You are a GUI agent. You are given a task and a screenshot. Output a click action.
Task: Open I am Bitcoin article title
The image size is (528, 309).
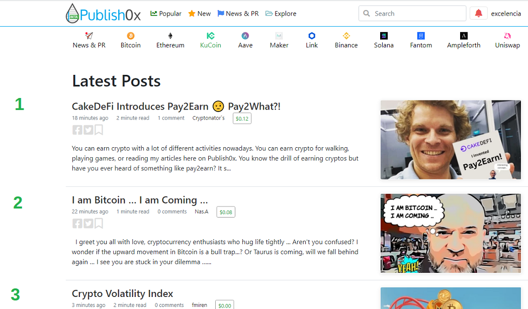[x=140, y=200]
